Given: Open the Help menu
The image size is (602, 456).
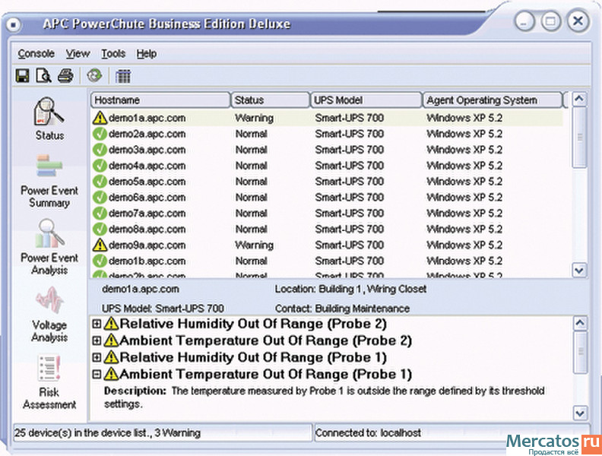Looking at the screenshot, I should pyautogui.click(x=146, y=54).
